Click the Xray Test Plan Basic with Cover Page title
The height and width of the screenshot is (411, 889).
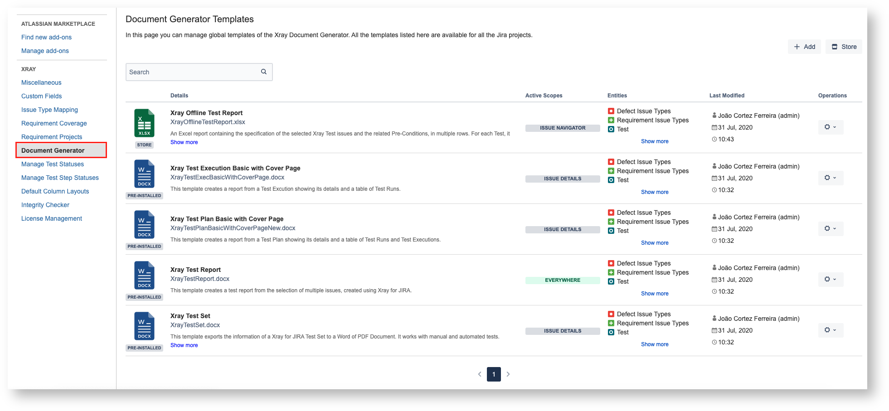227,219
